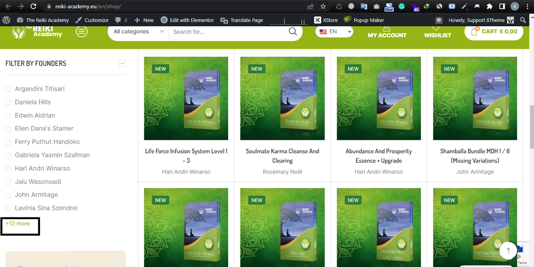
Task: Click the notification bubble icon in the admin bar
Action: point(438,20)
